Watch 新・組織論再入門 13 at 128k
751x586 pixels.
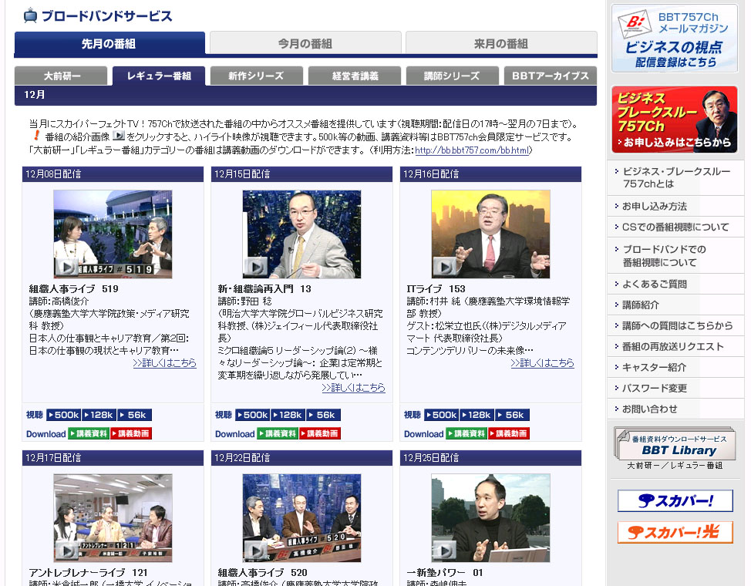click(288, 415)
